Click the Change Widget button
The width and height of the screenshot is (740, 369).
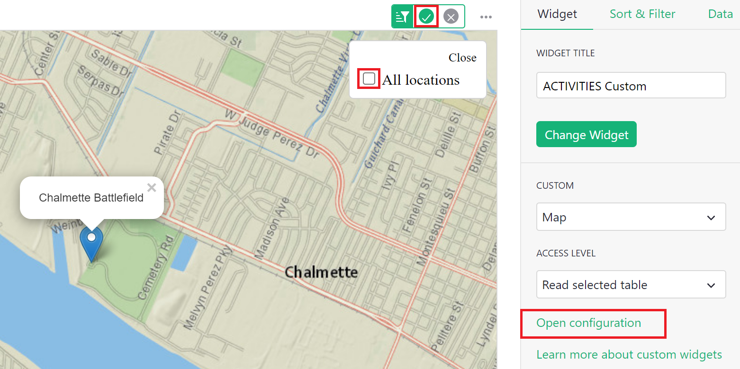pos(586,134)
